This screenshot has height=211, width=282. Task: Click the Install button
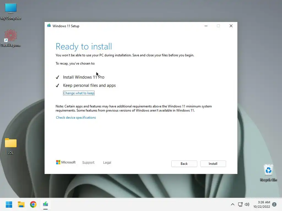pyautogui.click(x=213, y=164)
